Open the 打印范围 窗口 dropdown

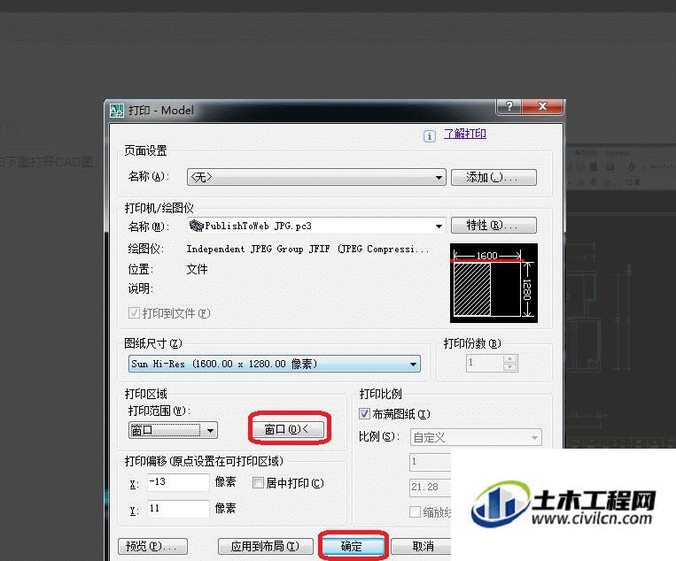pyautogui.click(x=173, y=430)
